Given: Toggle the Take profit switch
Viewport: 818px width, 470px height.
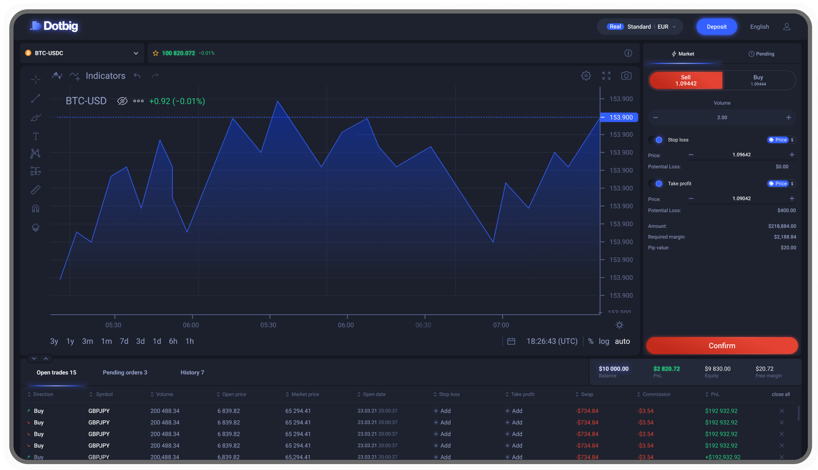Looking at the screenshot, I should pos(656,184).
